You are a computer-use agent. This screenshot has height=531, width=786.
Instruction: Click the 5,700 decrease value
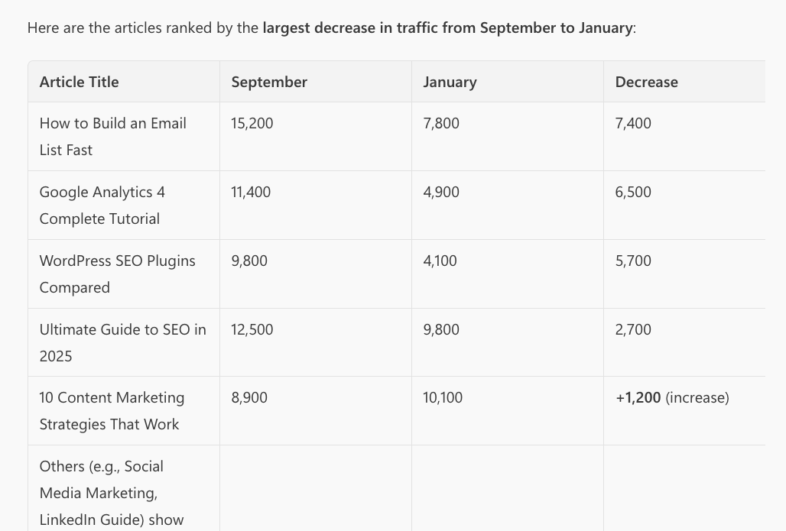pos(633,261)
